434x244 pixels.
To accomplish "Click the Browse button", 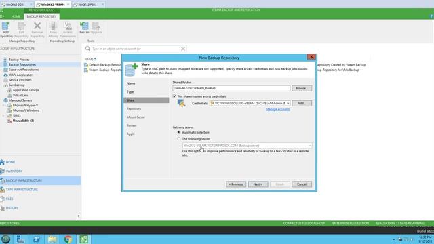I will 301,88.
